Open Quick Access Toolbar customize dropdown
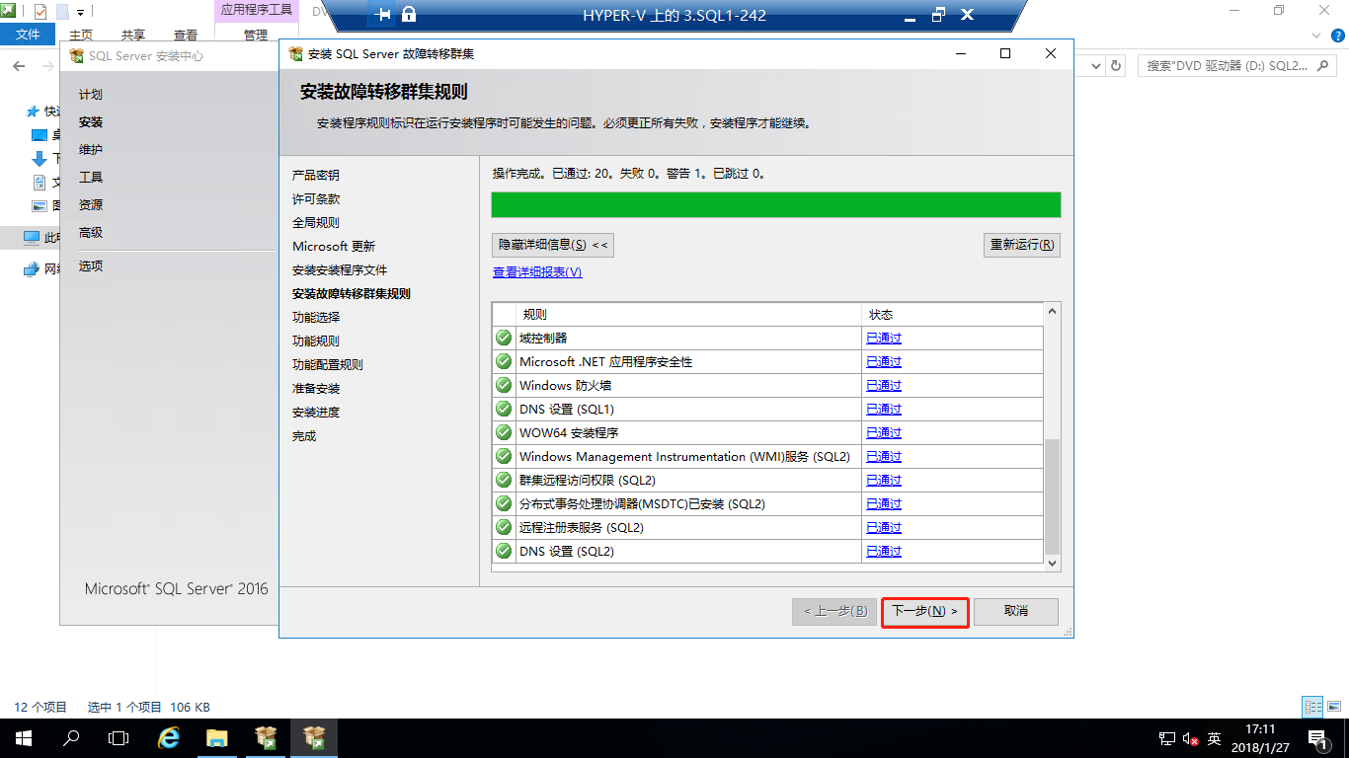This screenshot has height=758, width=1349. click(80, 12)
